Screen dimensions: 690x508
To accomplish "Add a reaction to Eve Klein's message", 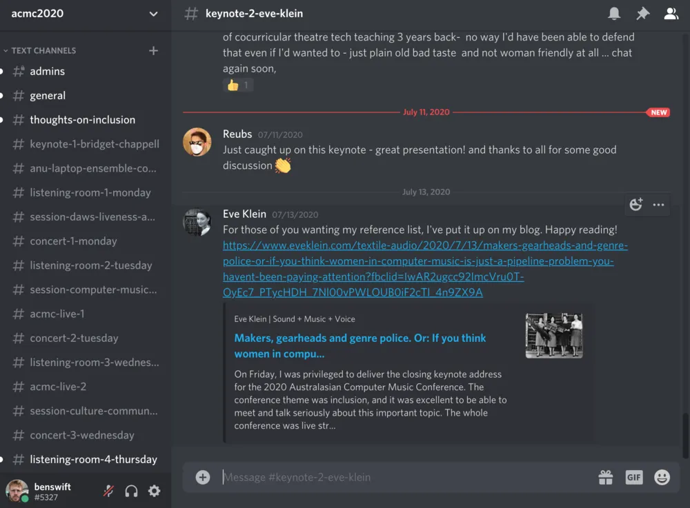I will (x=635, y=204).
